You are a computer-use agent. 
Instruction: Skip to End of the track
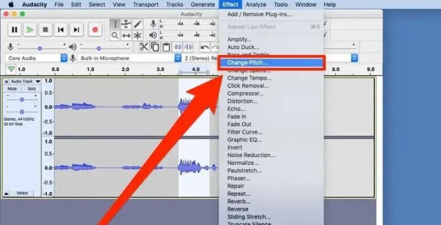(76, 30)
